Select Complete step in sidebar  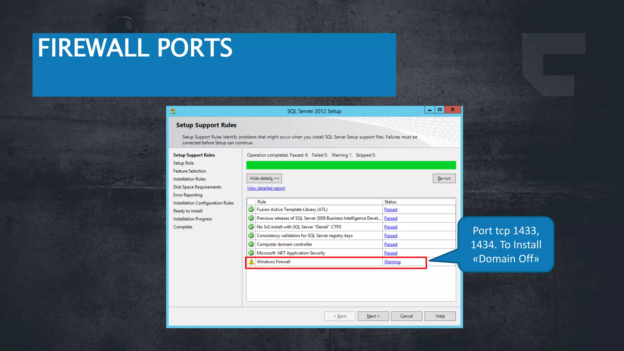(183, 227)
